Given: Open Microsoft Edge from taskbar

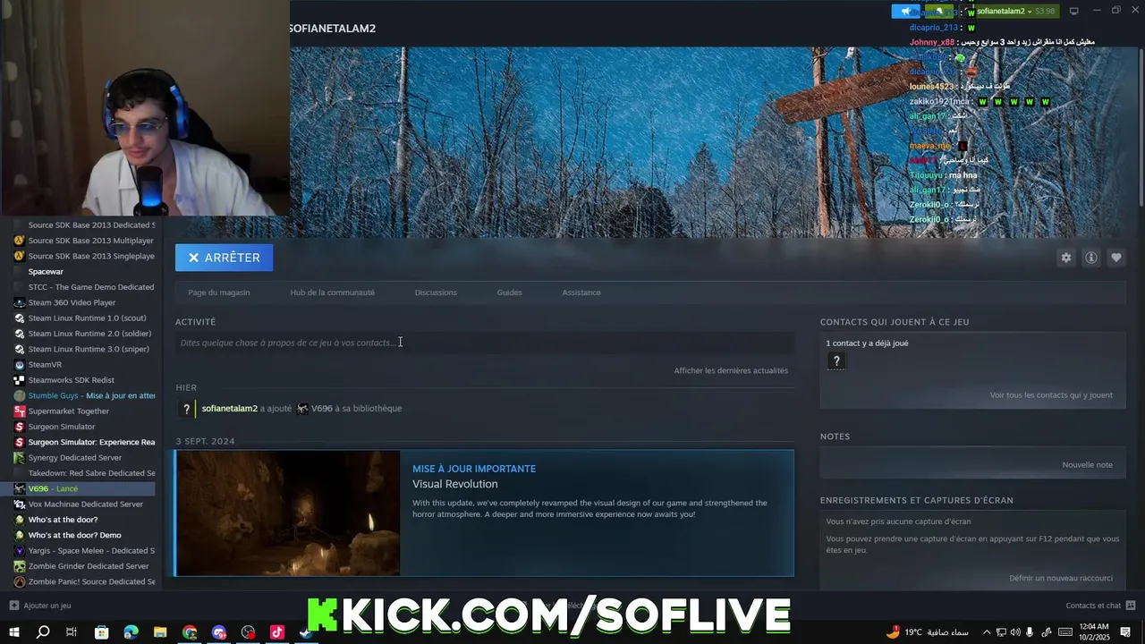Looking at the screenshot, I should tap(131, 632).
